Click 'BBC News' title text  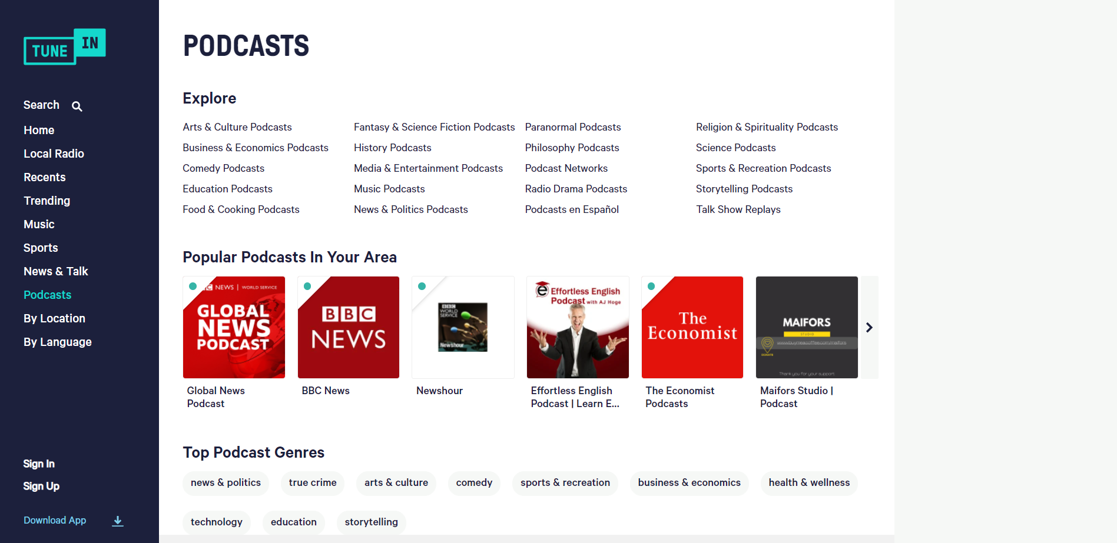pos(326,391)
